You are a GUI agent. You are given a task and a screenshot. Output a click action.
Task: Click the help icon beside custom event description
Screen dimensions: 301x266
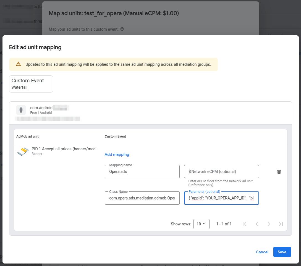click(122, 29)
